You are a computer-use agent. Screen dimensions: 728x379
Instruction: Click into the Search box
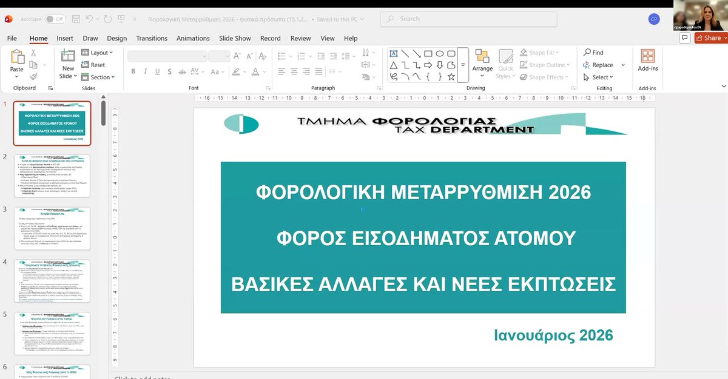[x=469, y=19]
